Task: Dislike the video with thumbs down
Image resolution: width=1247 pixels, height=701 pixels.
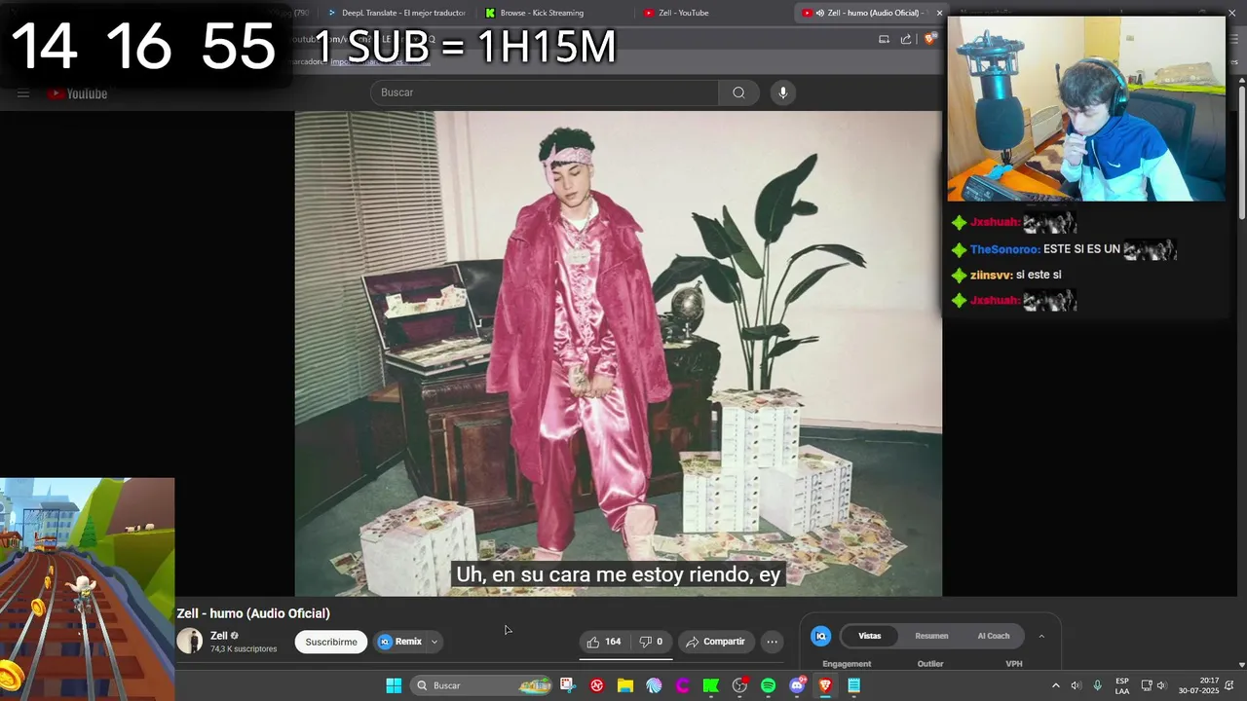Action: pos(652,642)
